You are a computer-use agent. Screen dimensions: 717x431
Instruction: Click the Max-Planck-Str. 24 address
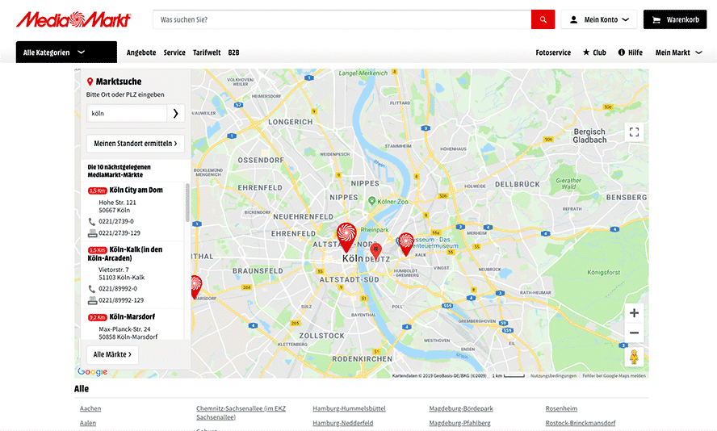click(x=125, y=329)
